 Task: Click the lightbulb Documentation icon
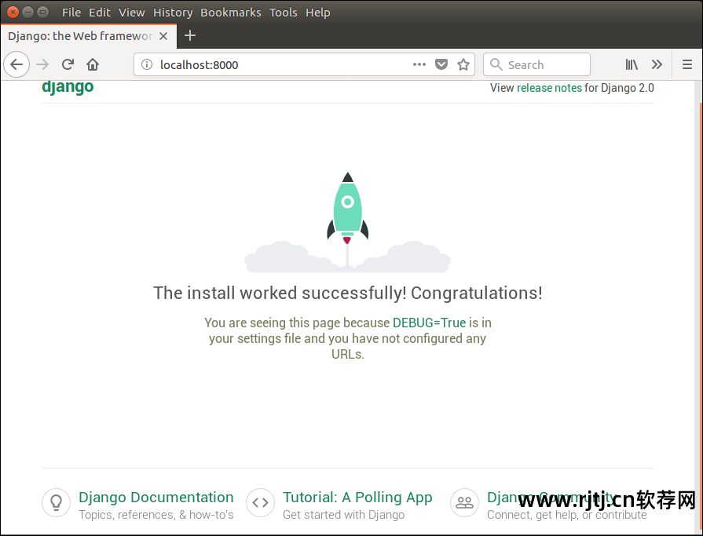(x=56, y=502)
